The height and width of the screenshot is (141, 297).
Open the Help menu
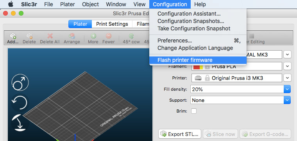[x=200, y=4]
